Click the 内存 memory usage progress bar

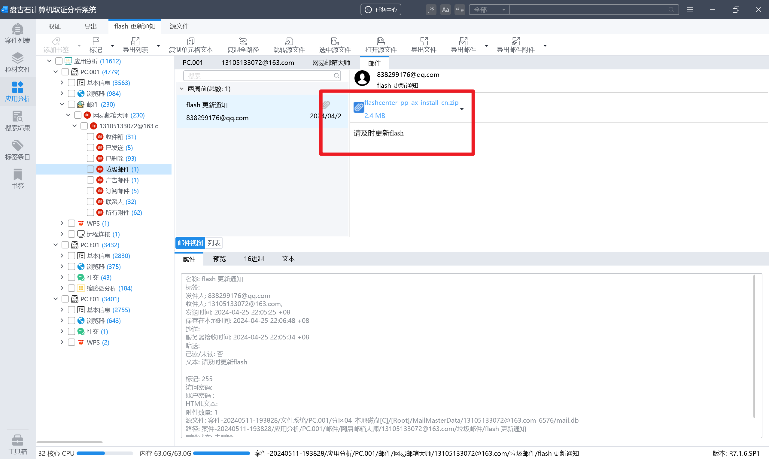tap(221, 453)
